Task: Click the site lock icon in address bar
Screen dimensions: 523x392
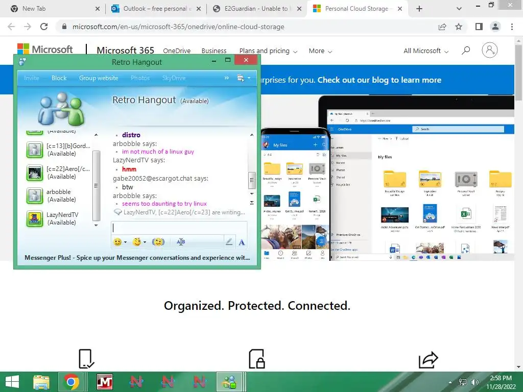Action: pyautogui.click(x=64, y=27)
